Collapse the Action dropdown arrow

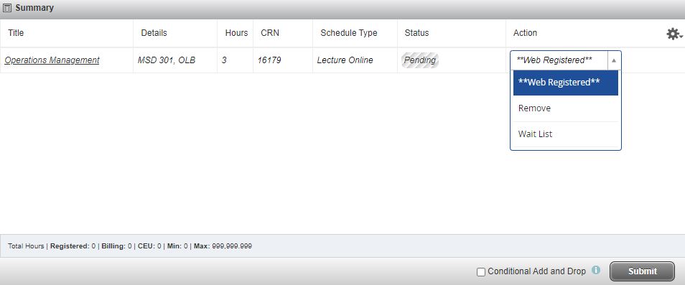pos(614,60)
